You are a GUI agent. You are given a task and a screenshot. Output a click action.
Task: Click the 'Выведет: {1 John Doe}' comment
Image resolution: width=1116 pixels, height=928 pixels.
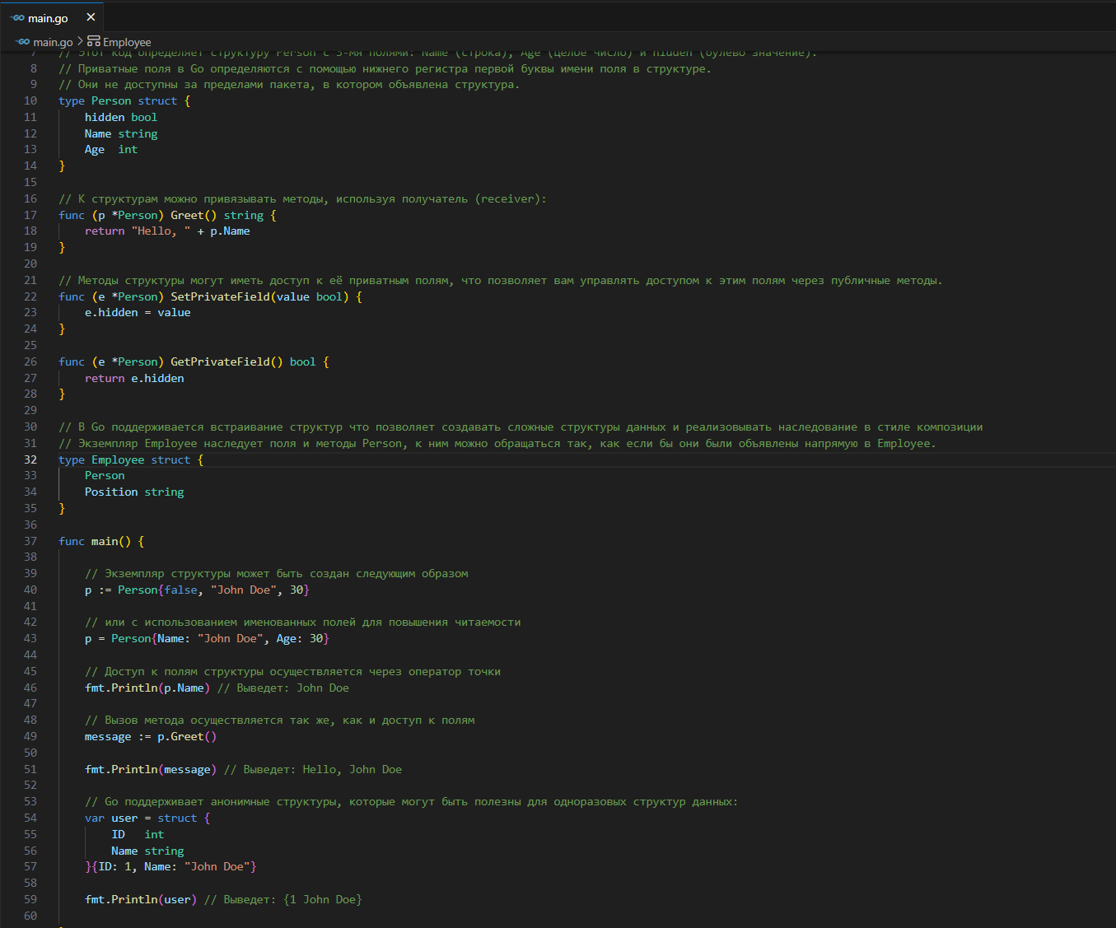tap(283, 899)
